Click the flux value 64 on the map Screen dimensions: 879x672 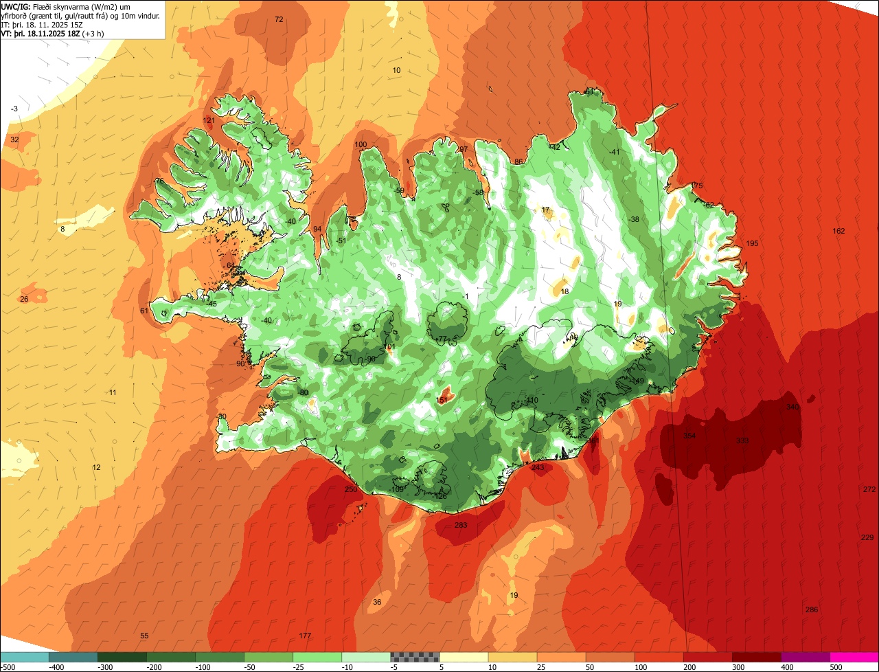(231, 265)
